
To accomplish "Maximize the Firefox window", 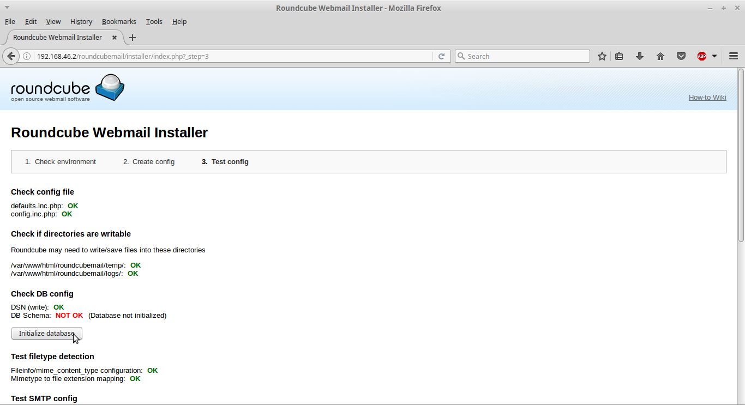I will click(x=724, y=8).
